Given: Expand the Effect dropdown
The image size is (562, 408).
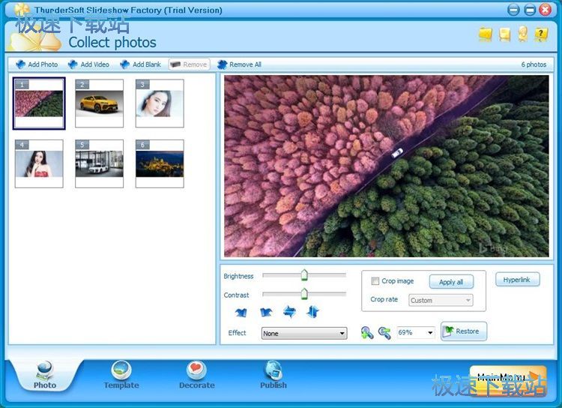Looking at the screenshot, I should coord(342,333).
